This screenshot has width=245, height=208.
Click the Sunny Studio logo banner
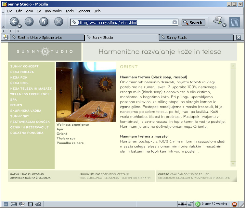45,52
